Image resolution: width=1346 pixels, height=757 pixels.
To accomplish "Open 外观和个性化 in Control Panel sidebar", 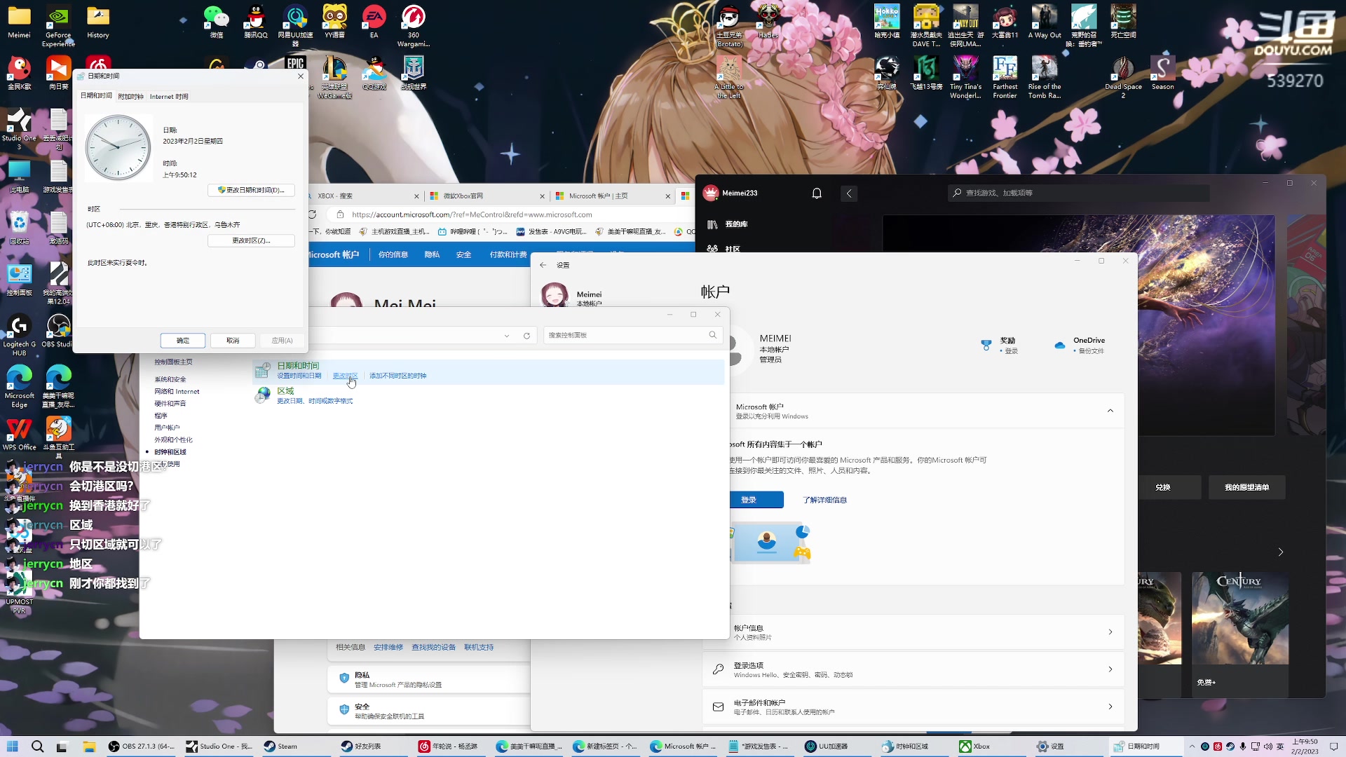I will (173, 440).
